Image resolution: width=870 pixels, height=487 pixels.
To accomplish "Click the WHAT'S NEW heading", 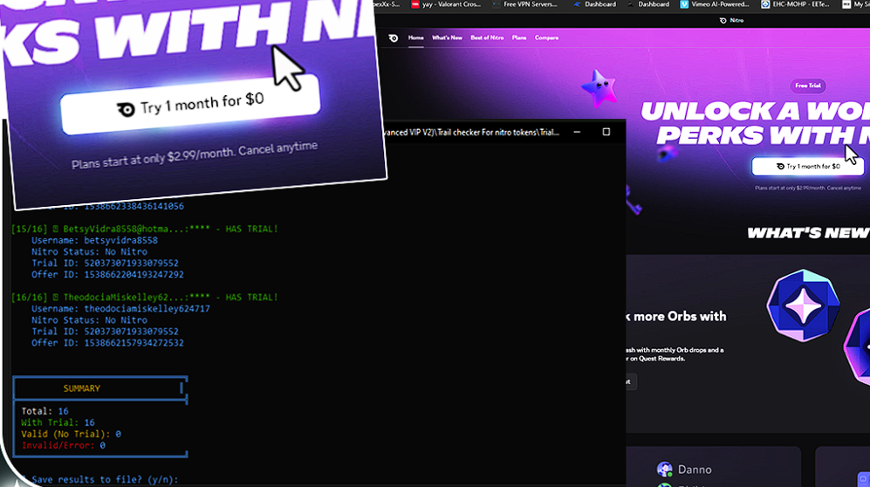I will click(x=808, y=233).
